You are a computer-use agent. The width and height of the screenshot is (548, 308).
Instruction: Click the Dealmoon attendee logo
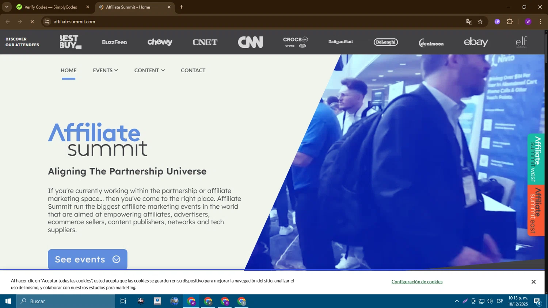pyautogui.click(x=431, y=43)
